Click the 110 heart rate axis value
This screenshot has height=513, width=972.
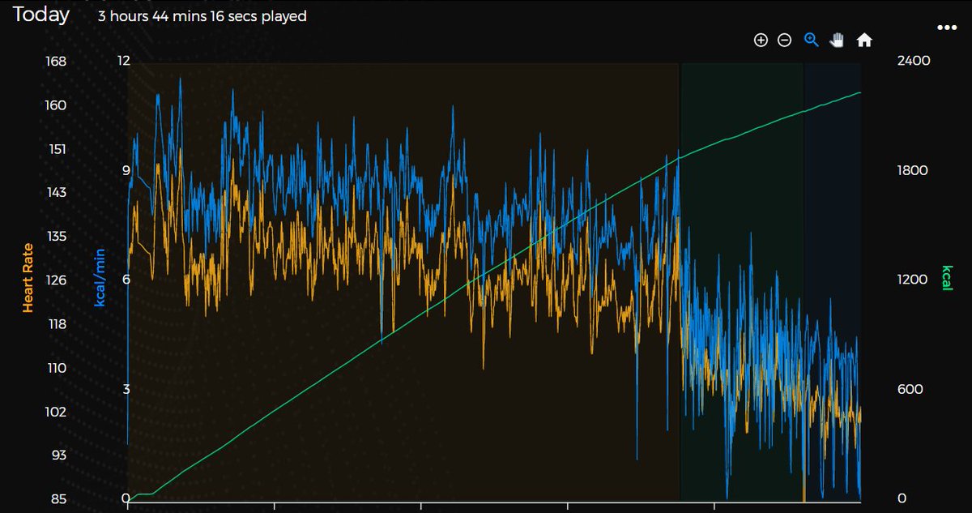(x=57, y=368)
